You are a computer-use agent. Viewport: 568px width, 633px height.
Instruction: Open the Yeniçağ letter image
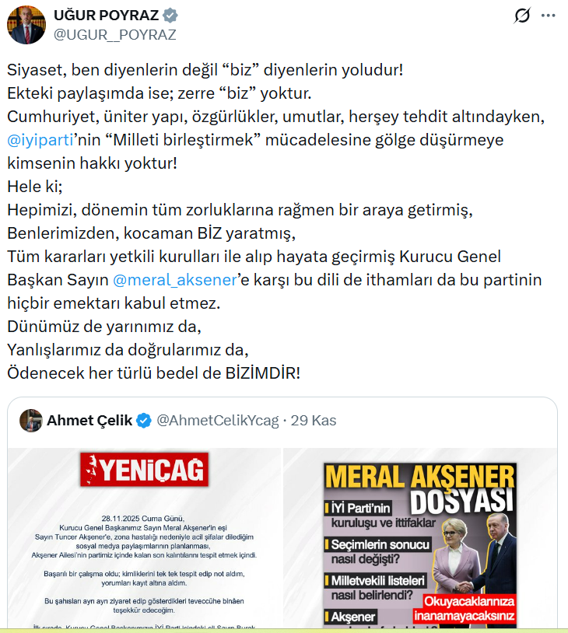(x=144, y=537)
